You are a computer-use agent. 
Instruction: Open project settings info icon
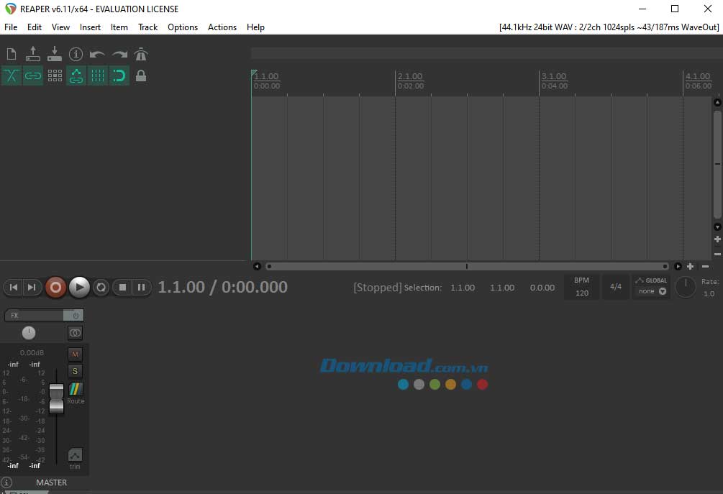[76, 54]
